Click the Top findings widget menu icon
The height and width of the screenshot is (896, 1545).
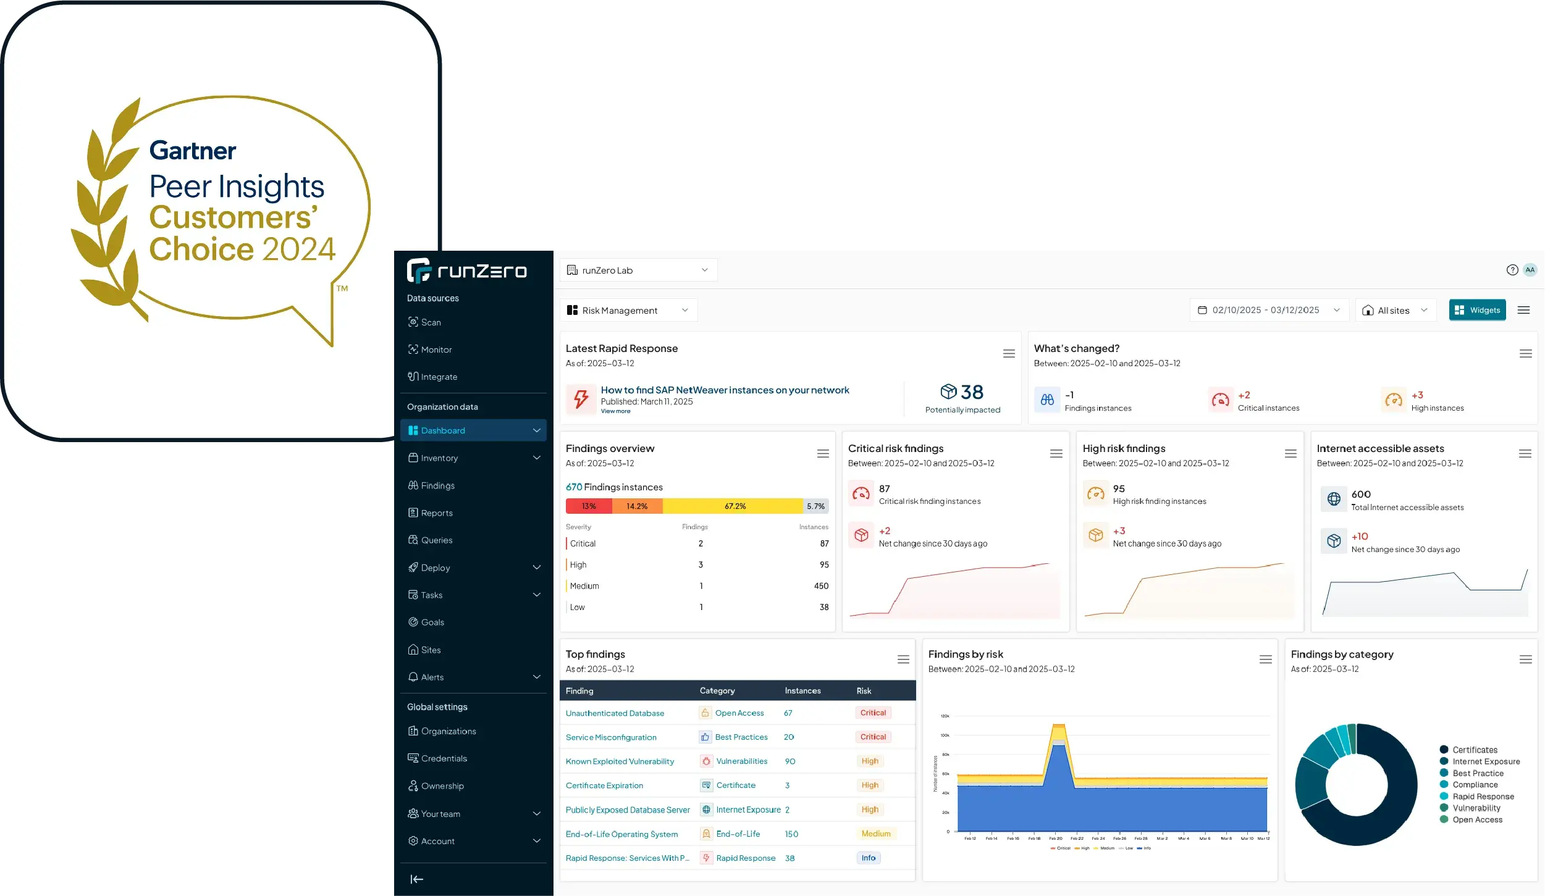click(903, 659)
